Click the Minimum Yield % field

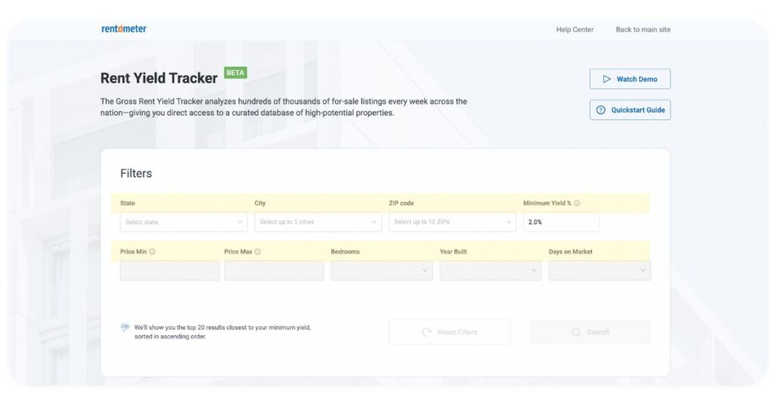point(561,222)
